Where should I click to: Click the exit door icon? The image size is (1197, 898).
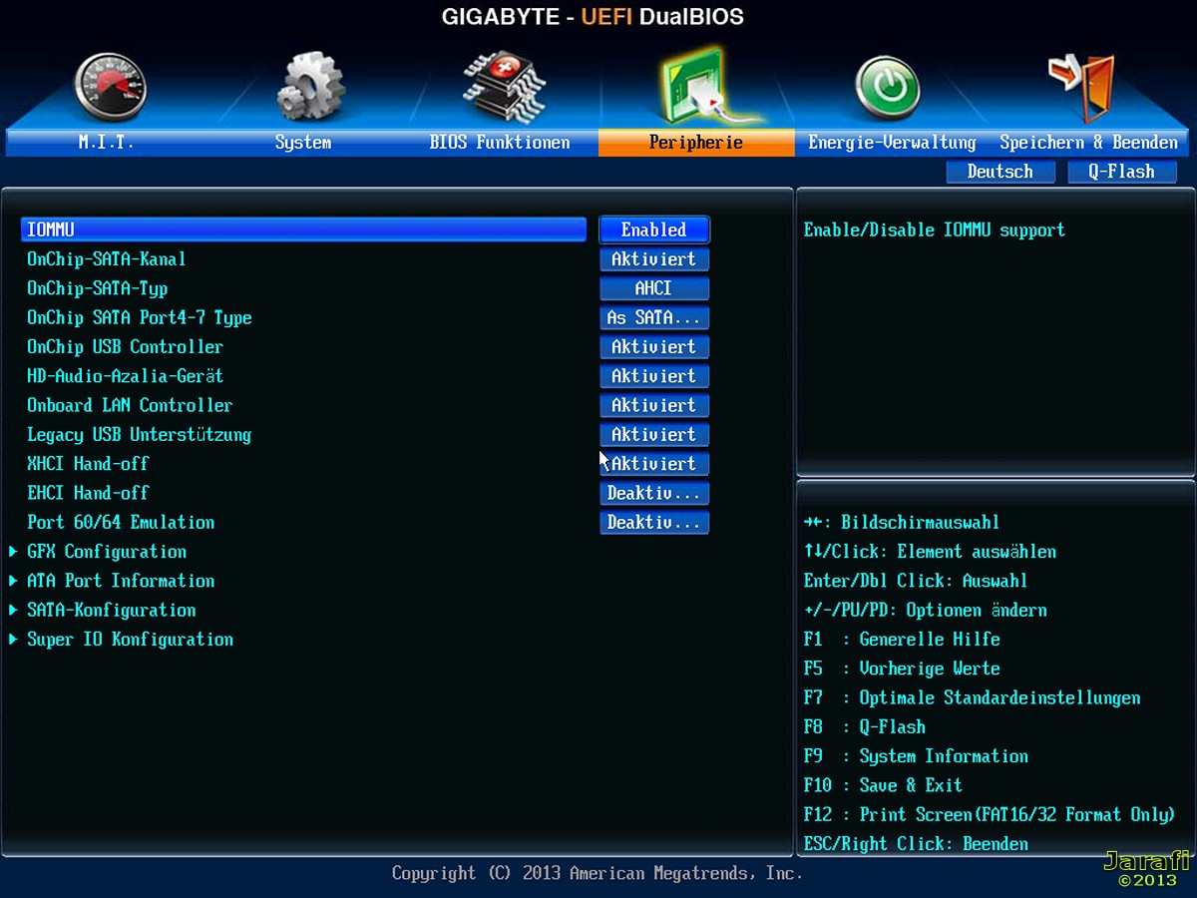tap(1082, 88)
